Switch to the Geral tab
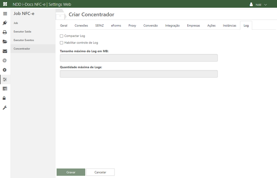 click(64, 26)
